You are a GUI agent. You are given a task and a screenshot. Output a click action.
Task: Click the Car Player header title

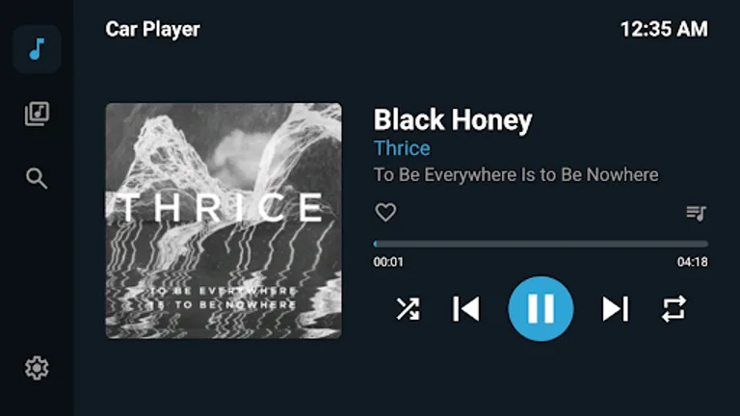click(x=152, y=29)
